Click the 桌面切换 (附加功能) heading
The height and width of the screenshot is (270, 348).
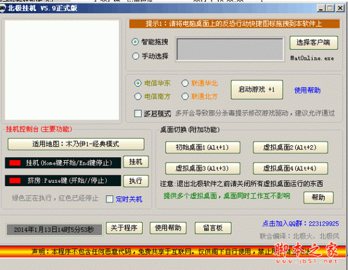tap(190, 130)
